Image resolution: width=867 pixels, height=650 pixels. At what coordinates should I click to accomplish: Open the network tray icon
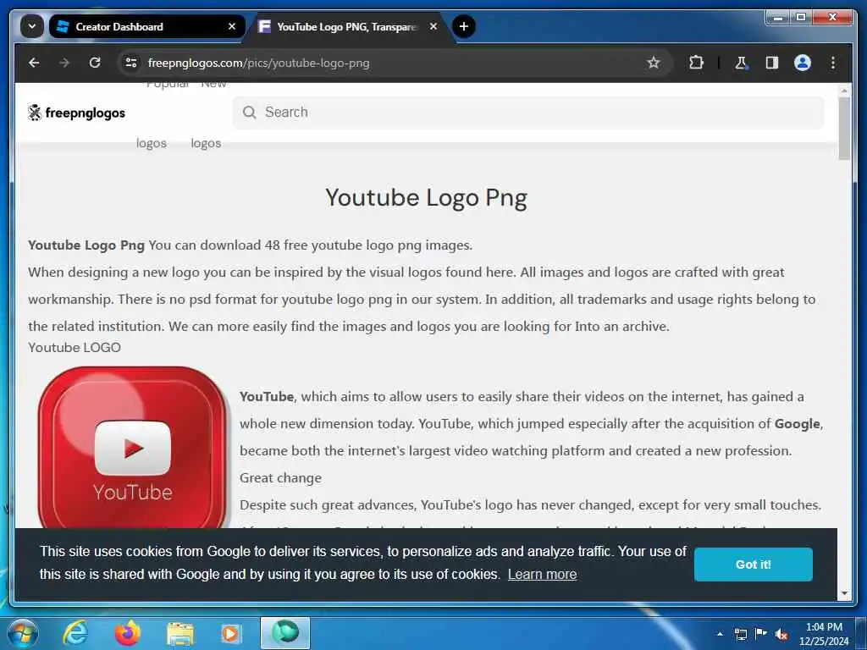click(740, 634)
